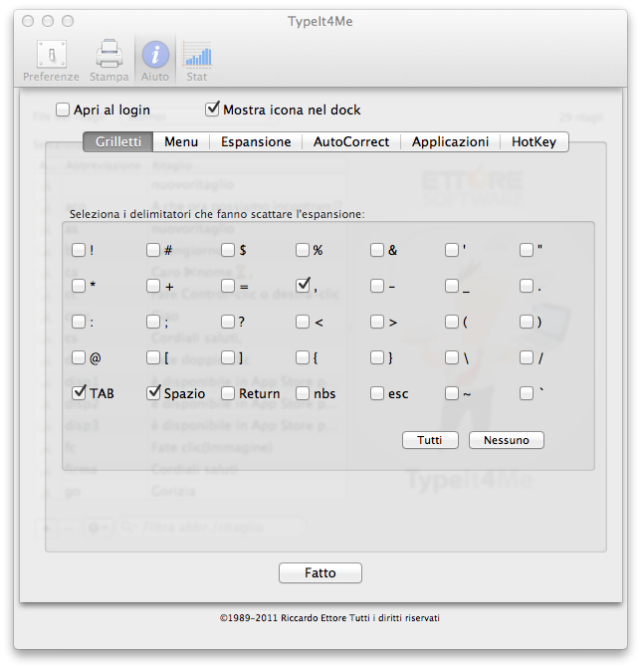The height and width of the screenshot is (669, 641).
Task: Check the [ bracket delimiter
Action: [153, 357]
